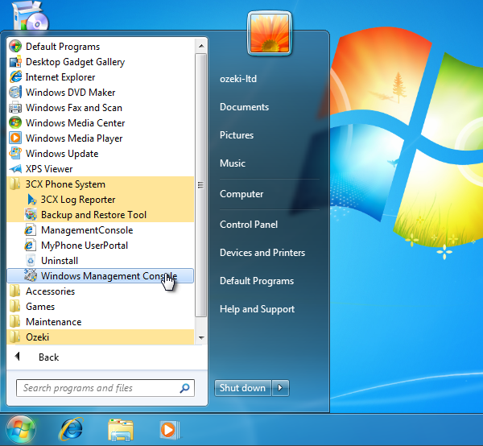Screen dimensions: 483x446
Task: Open Documents from the Start menu
Action: [244, 107]
